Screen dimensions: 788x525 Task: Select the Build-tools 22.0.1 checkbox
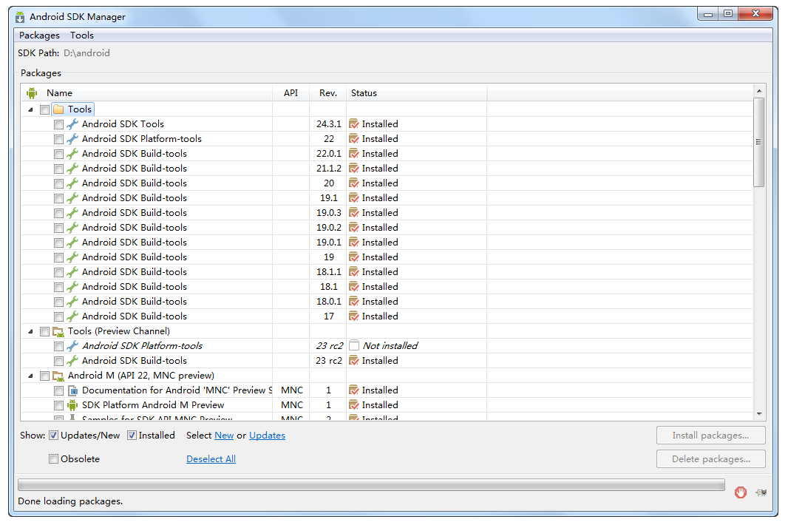point(59,154)
